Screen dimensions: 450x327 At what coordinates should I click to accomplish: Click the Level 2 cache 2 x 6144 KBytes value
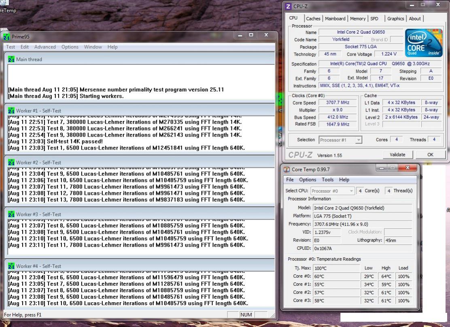point(401,117)
